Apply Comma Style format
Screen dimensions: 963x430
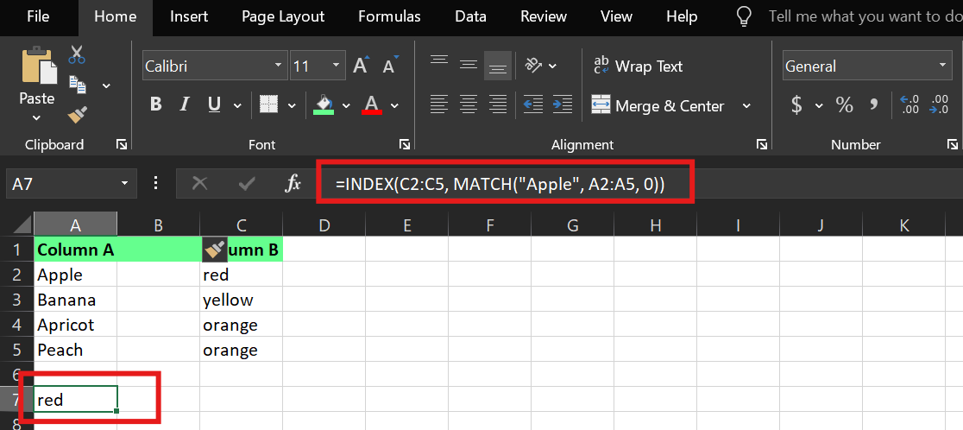click(x=874, y=105)
